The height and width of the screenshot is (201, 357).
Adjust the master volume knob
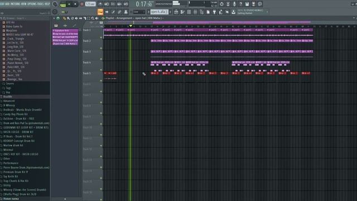55,4
